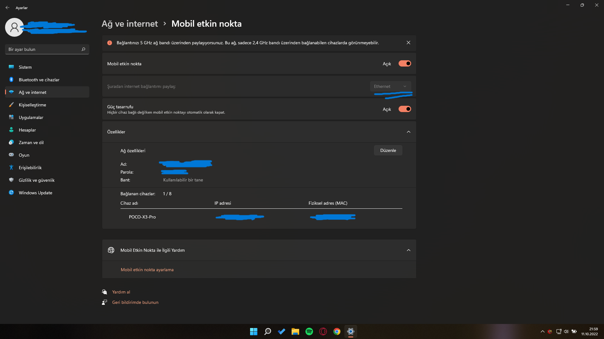Open Windows Update settings
604x339 pixels.
(35, 193)
